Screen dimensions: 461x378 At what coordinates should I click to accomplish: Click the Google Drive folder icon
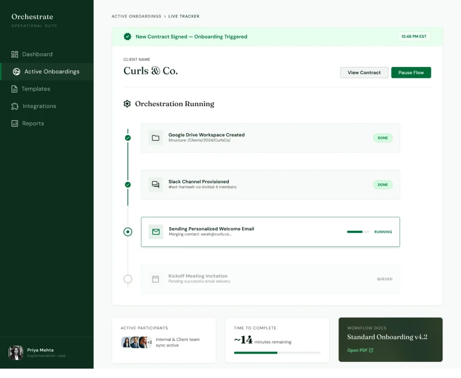pos(155,138)
